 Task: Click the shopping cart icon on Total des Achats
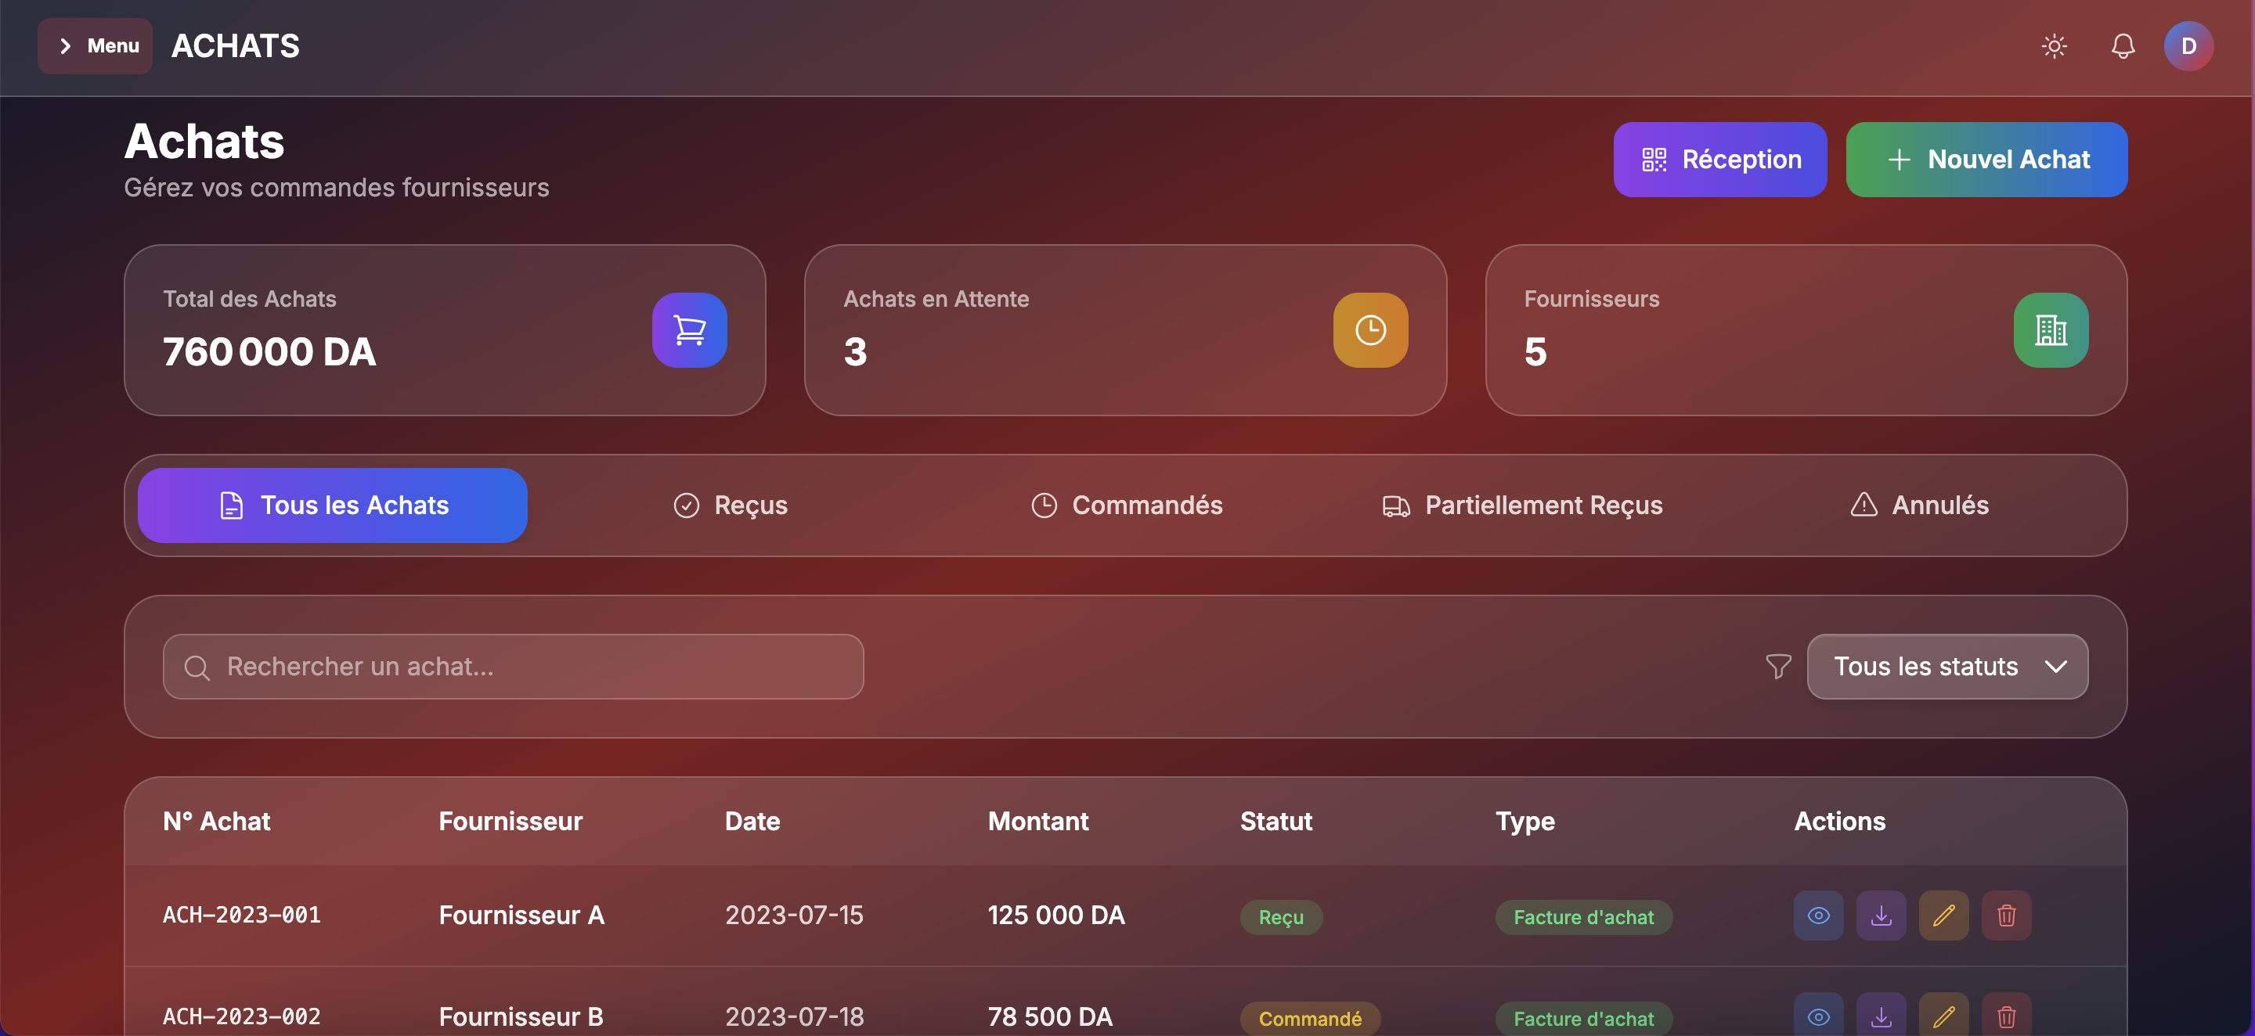click(x=689, y=330)
